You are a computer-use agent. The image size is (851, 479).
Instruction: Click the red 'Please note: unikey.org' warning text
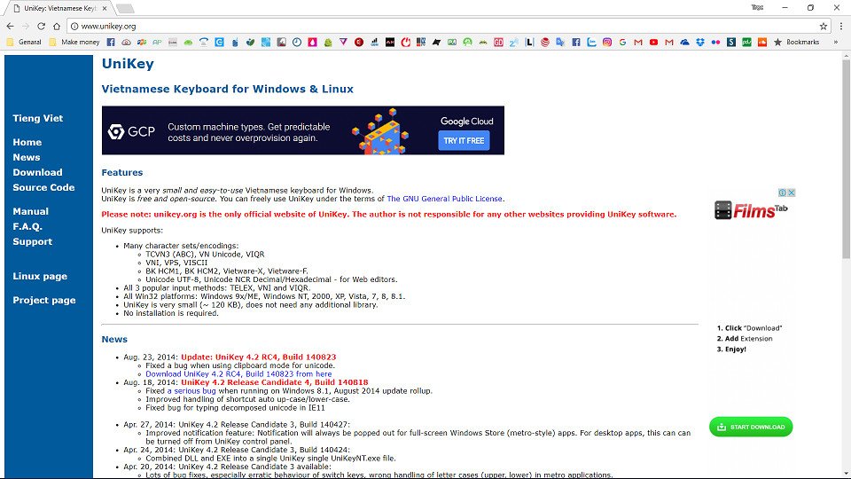pyautogui.click(x=389, y=215)
